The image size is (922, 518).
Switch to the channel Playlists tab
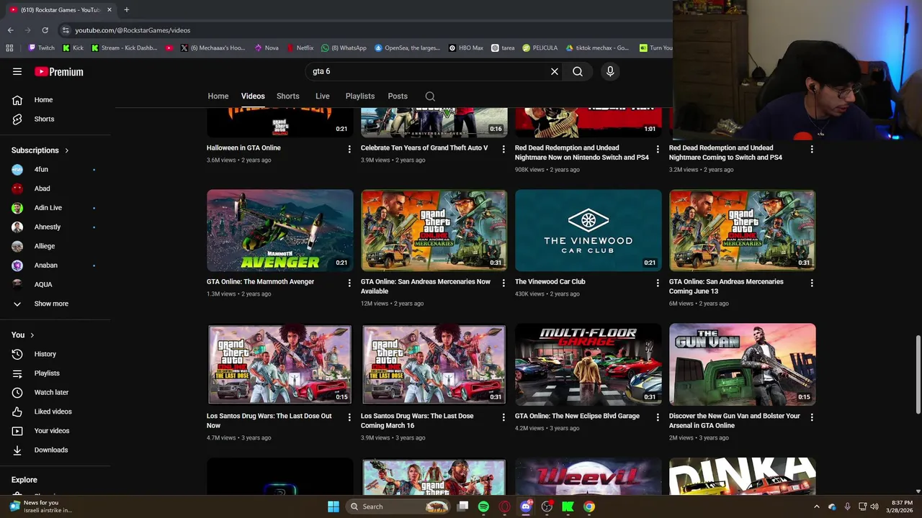(360, 96)
